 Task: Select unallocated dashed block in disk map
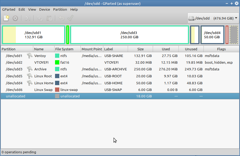(234, 35)
